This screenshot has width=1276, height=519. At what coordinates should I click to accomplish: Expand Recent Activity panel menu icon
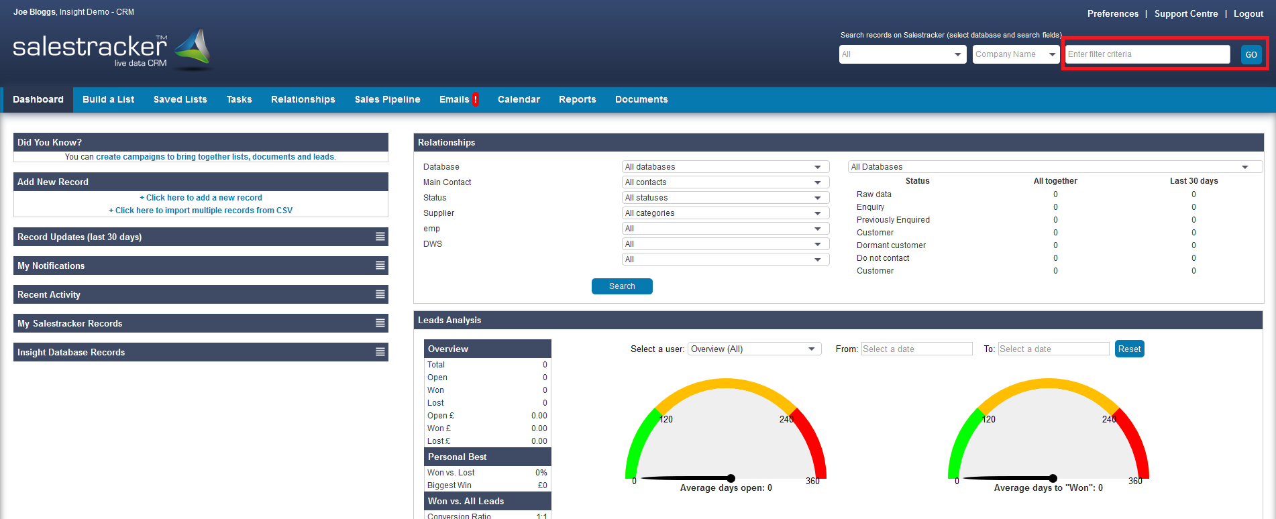pyautogui.click(x=380, y=294)
